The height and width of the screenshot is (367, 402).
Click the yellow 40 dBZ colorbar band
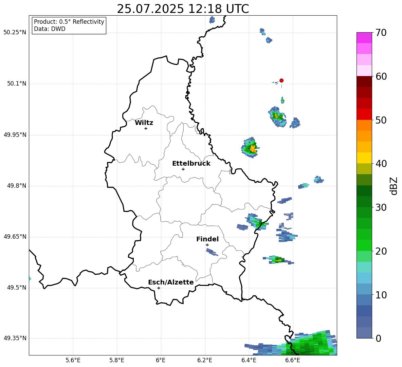364,158
